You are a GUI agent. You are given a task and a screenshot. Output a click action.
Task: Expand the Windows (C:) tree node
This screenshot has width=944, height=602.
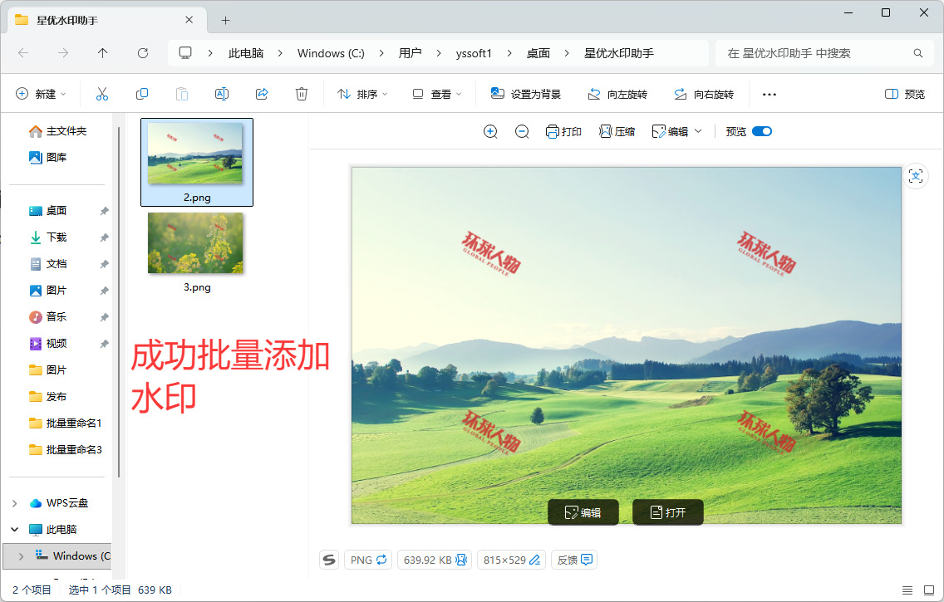pyautogui.click(x=21, y=556)
